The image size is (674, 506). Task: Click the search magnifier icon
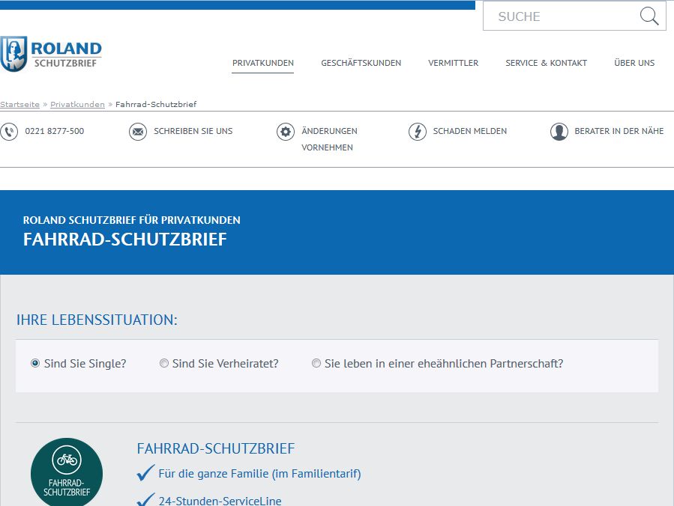tap(649, 16)
